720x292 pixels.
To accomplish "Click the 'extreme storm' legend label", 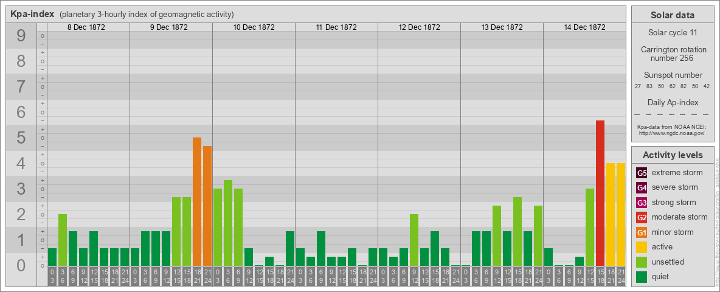I will pos(677,173).
